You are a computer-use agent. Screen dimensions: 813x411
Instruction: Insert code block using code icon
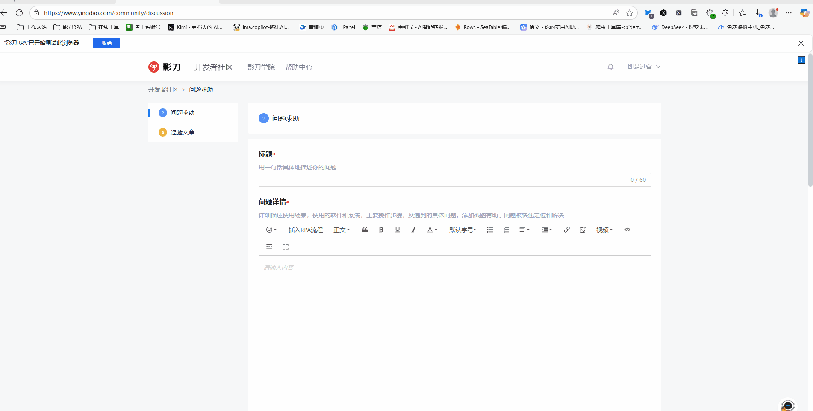(x=627, y=230)
